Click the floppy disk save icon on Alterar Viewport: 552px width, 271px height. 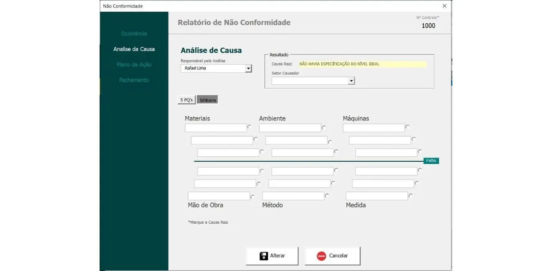click(263, 256)
